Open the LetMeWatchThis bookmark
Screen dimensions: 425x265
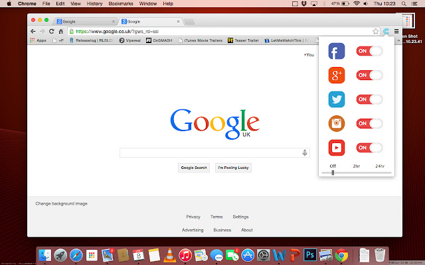(x=286, y=40)
